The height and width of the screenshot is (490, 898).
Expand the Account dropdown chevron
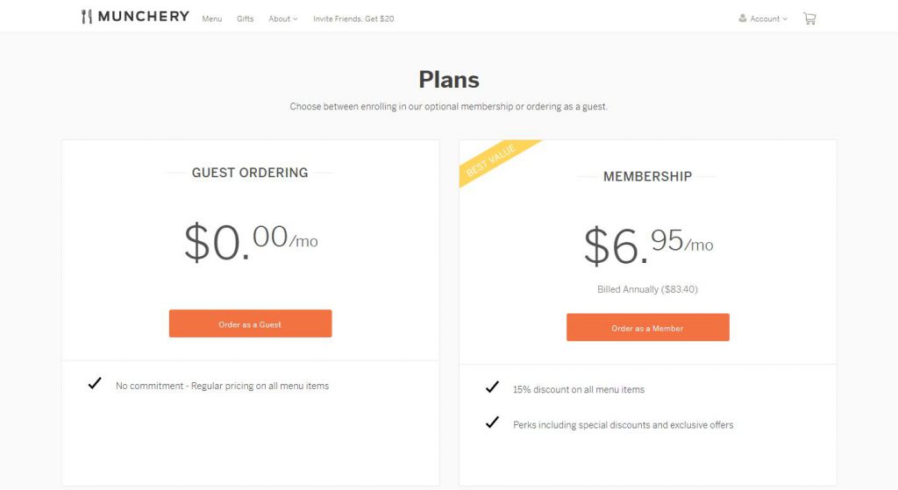tap(785, 19)
